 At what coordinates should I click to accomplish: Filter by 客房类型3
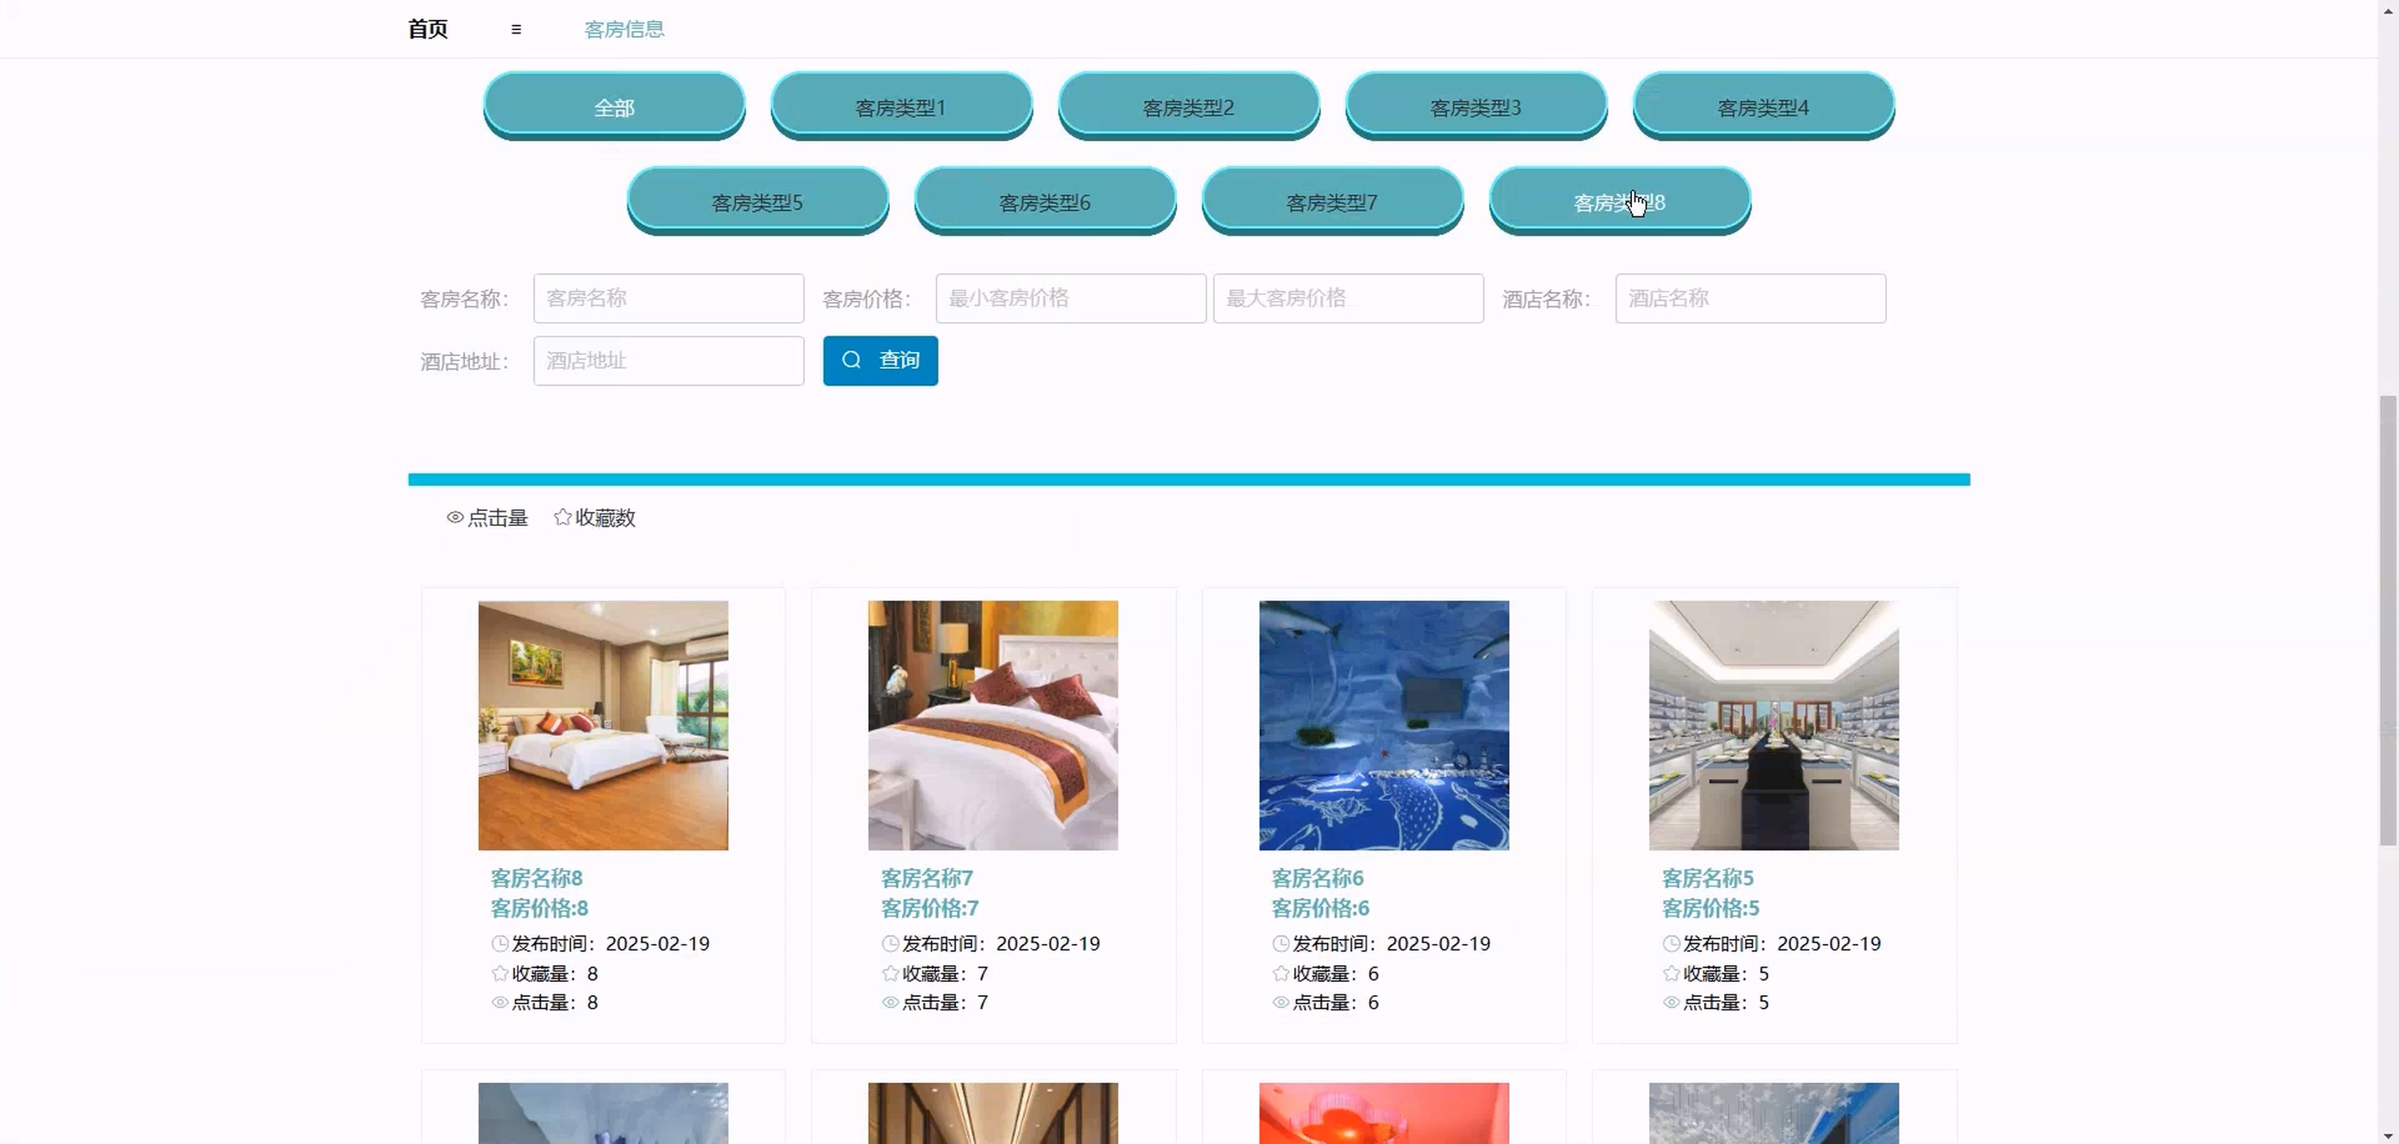tap(1476, 107)
